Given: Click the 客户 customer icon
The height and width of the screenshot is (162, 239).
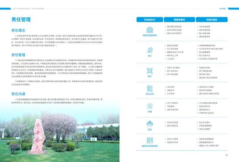Looking at the screenshot, I should click(149, 71).
